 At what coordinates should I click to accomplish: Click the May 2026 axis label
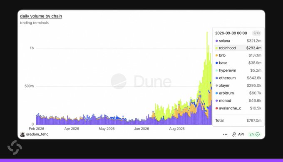pos(107,129)
